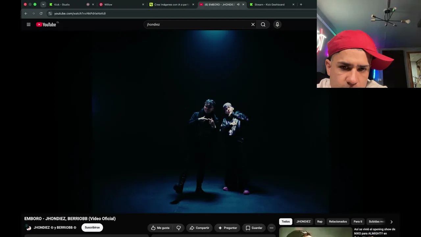
Task: Expand the browser tab search dropdown
Action: tap(43, 5)
